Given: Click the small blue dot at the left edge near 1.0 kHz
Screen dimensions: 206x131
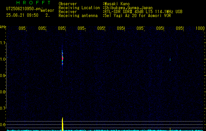Looking at the screenshot, I should (x=8, y=58).
